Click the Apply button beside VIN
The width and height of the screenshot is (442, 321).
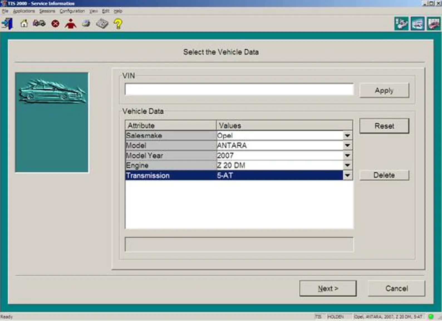(384, 90)
